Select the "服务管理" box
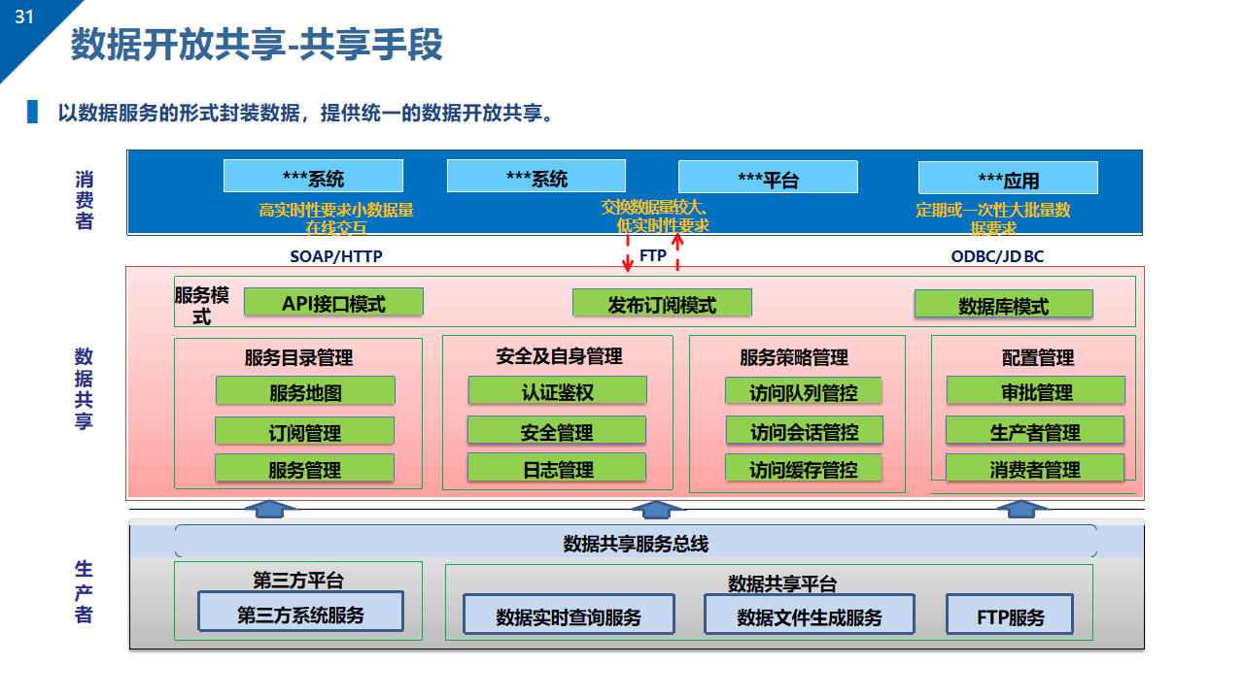Image resolution: width=1244 pixels, height=699 pixels. coord(304,469)
